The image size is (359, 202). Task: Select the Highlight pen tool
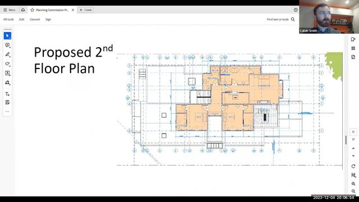pos(7,54)
